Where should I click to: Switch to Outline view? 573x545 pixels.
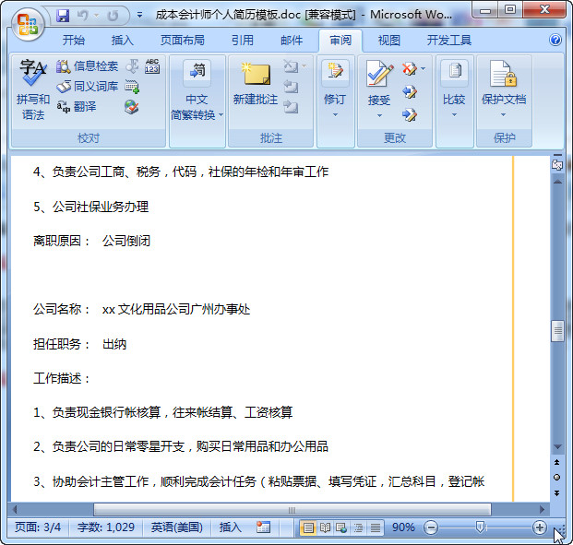[359, 527]
